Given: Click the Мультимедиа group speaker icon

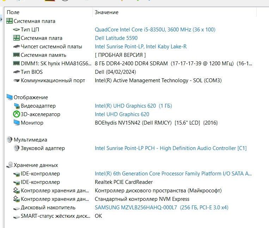Looking at the screenshot, I should (x=10, y=139).
